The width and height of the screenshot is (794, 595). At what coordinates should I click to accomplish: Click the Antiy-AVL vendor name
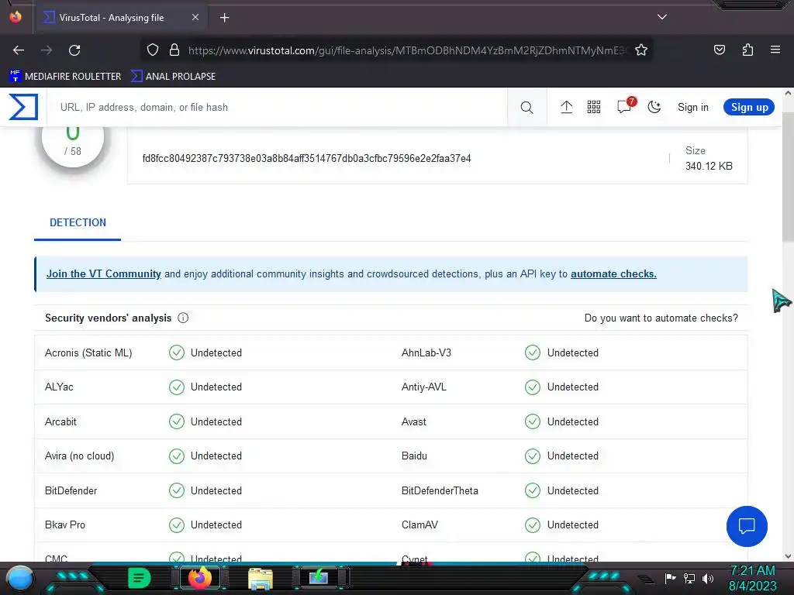point(423,387)
